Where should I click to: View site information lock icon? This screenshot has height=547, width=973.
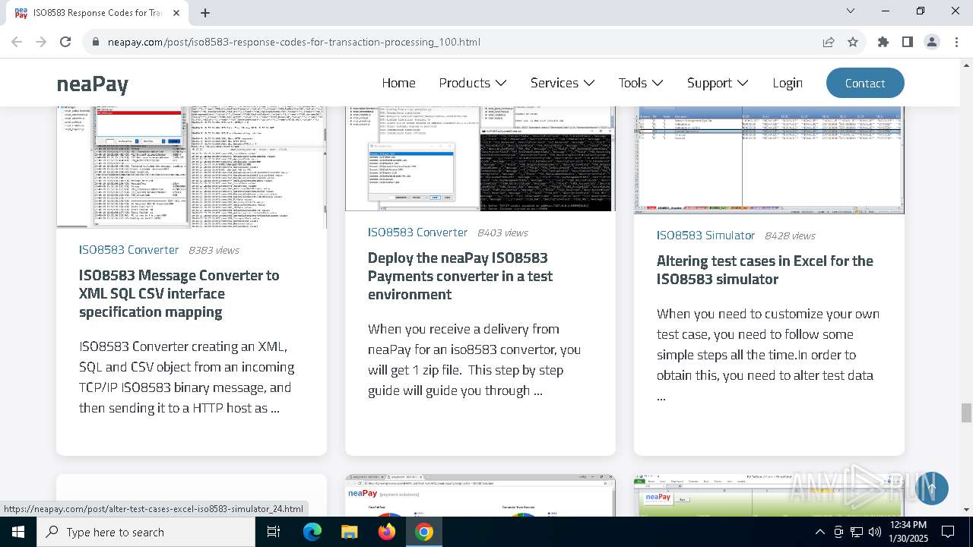pyautogui.click(x=96, y=42)
